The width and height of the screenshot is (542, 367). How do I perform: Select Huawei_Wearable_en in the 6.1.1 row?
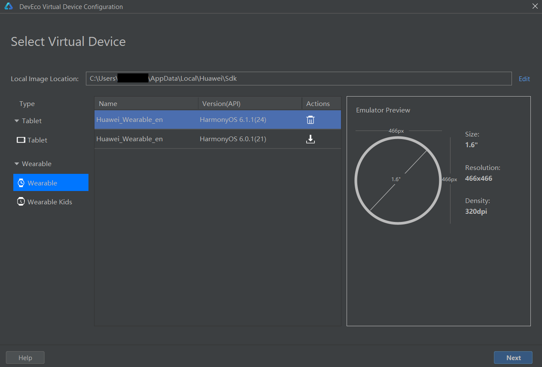coord(130,120)
